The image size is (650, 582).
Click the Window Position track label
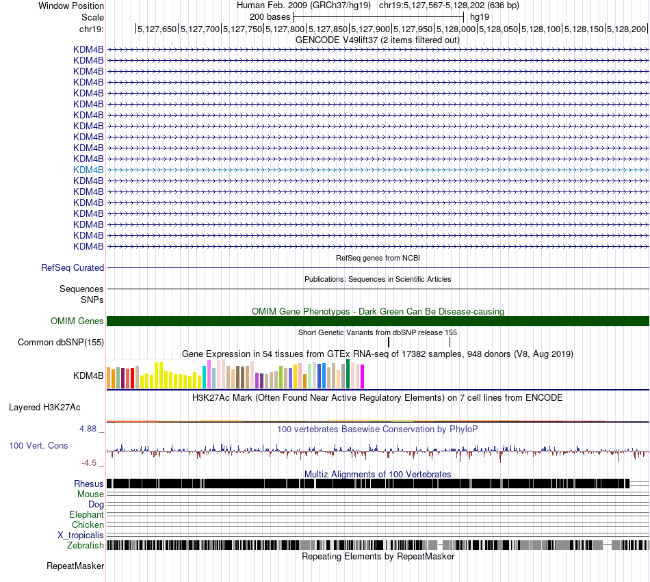(x=71, y=5)
